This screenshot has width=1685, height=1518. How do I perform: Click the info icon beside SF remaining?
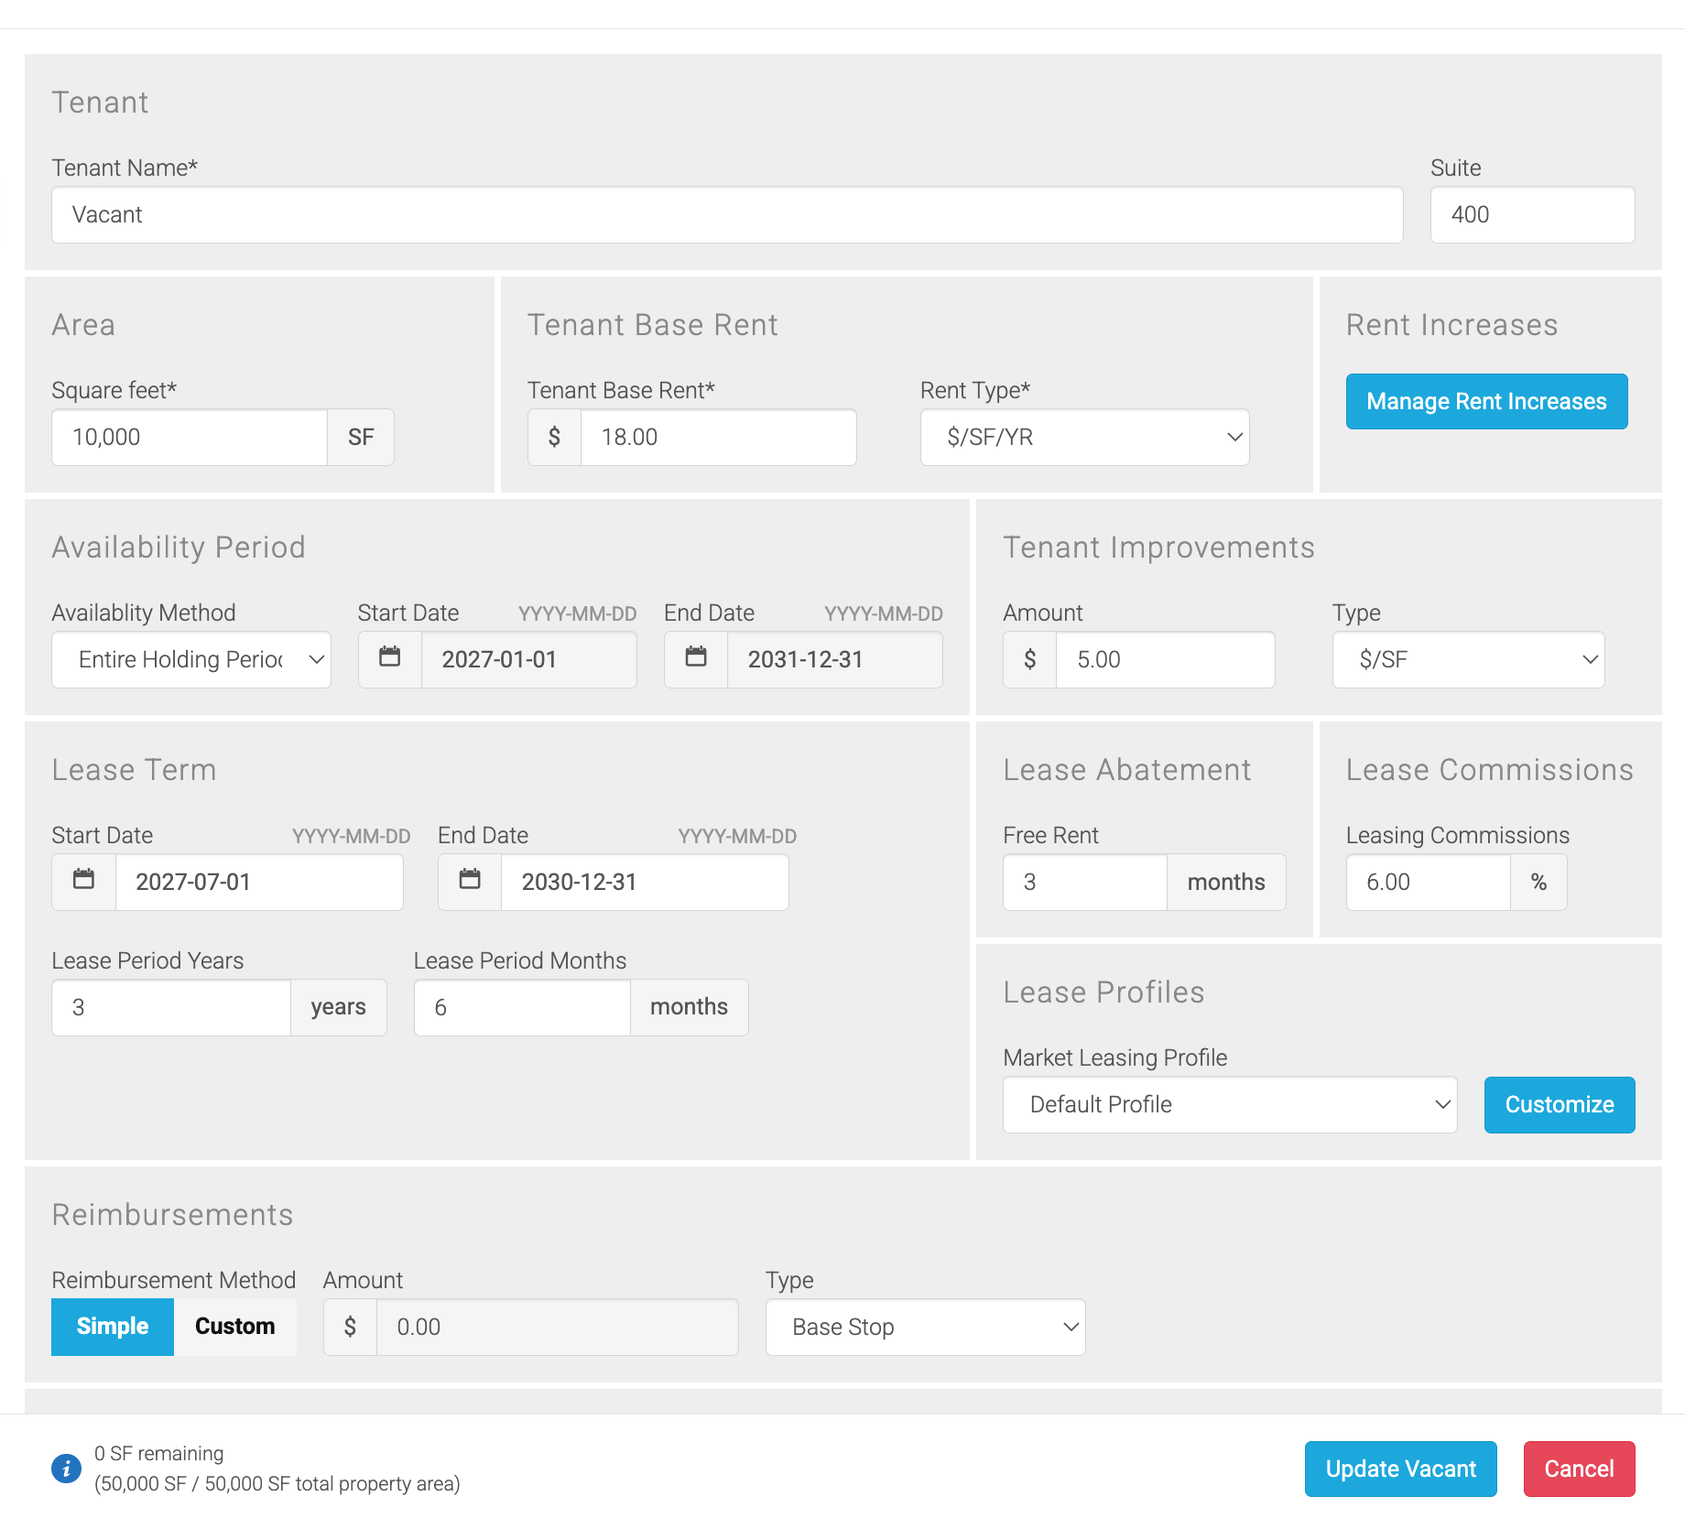tap(66, 1468)
